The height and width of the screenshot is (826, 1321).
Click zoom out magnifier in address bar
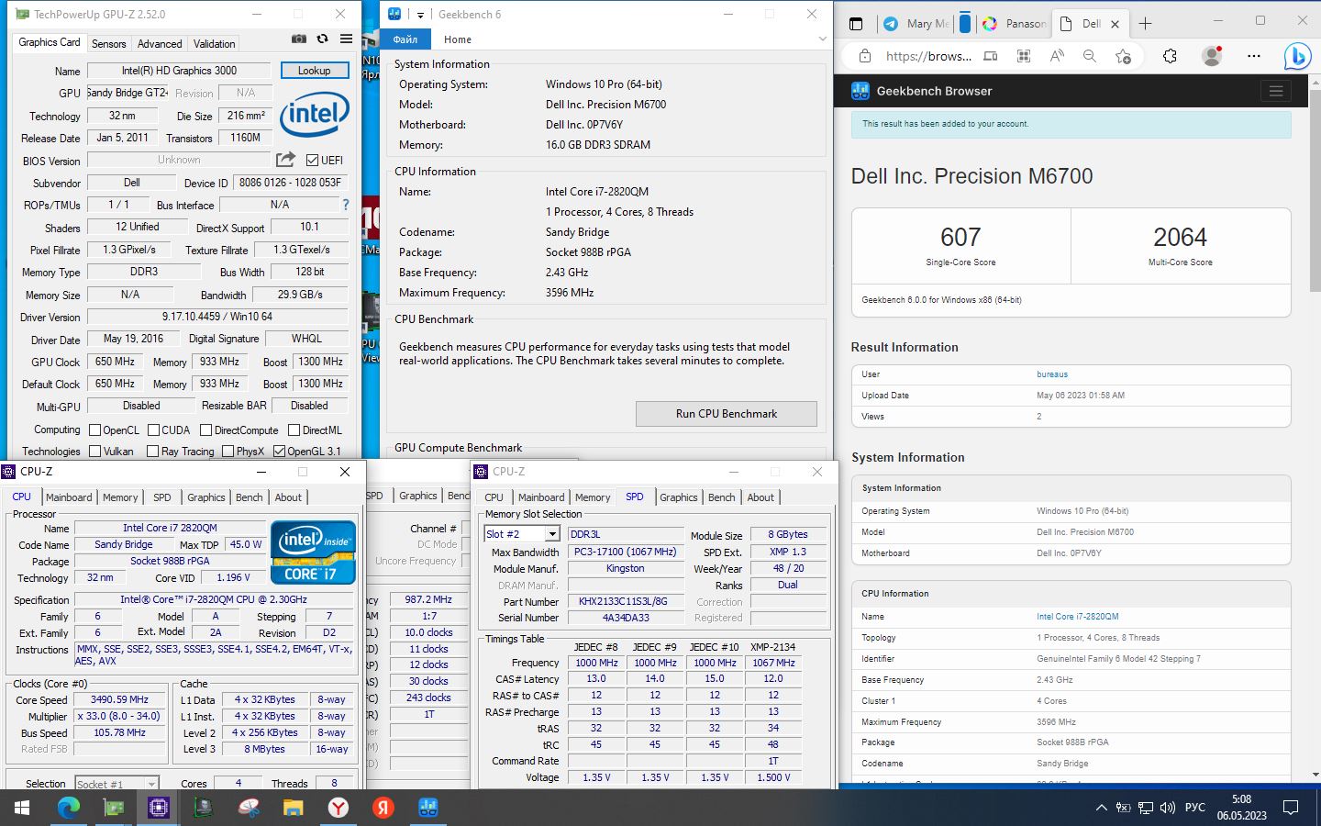point(1090,56)
